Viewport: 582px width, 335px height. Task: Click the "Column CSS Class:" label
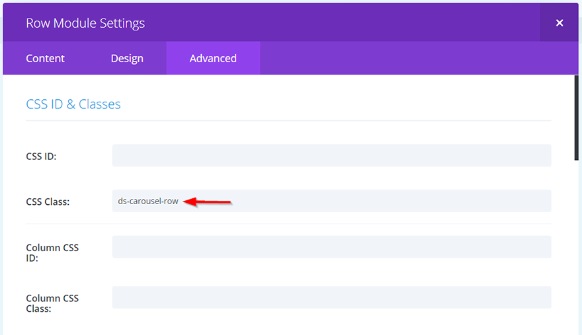[52, 303]
